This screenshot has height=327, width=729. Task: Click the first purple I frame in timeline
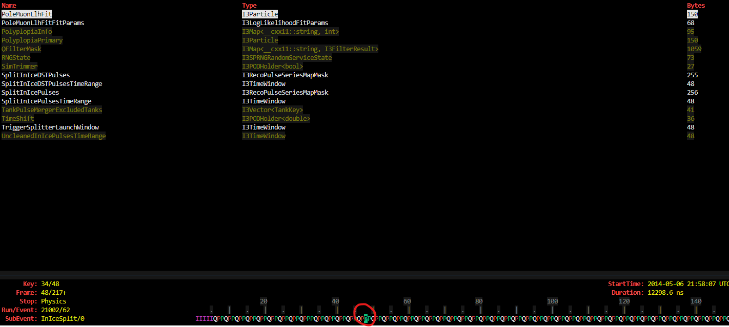197,318
